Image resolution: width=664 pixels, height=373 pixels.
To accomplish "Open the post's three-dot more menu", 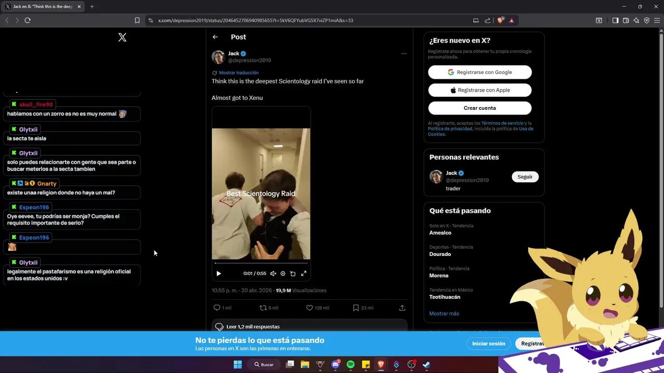I will (404, 53).
